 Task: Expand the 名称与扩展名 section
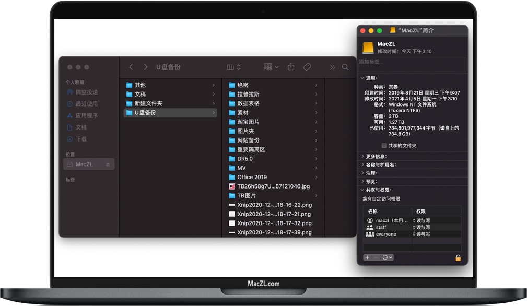pos(362,164)
